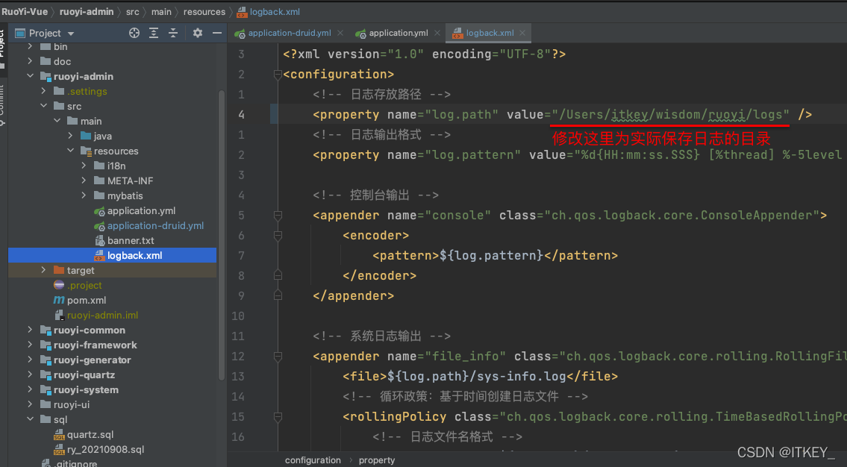Click the Collapse All icon in Project toolbar
The height and width of the screenshot is (467, 847).
coord(173,33)
